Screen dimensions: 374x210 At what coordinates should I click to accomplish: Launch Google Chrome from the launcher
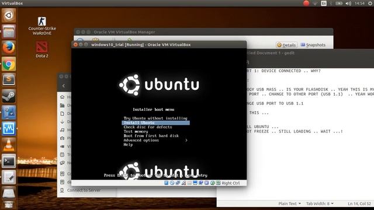[x=9, y=64]
